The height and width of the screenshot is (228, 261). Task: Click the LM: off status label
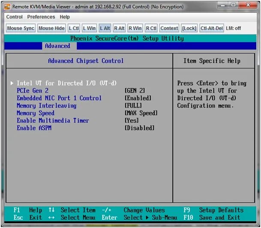point(234,28)
